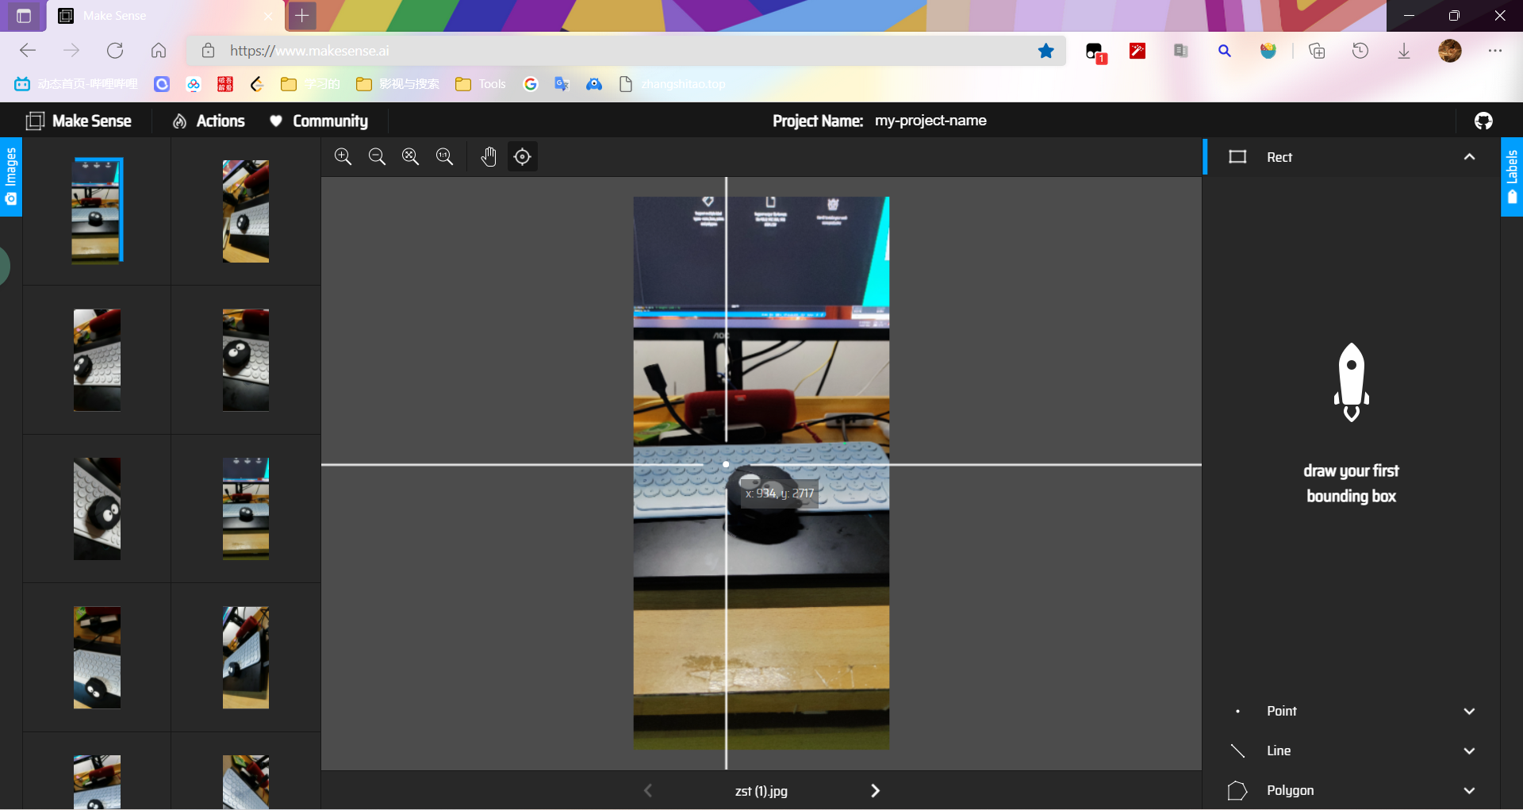Click the tab actions menu icon
The width and height of the screenshot is (1523, 810).
click(x=24, y=15)
